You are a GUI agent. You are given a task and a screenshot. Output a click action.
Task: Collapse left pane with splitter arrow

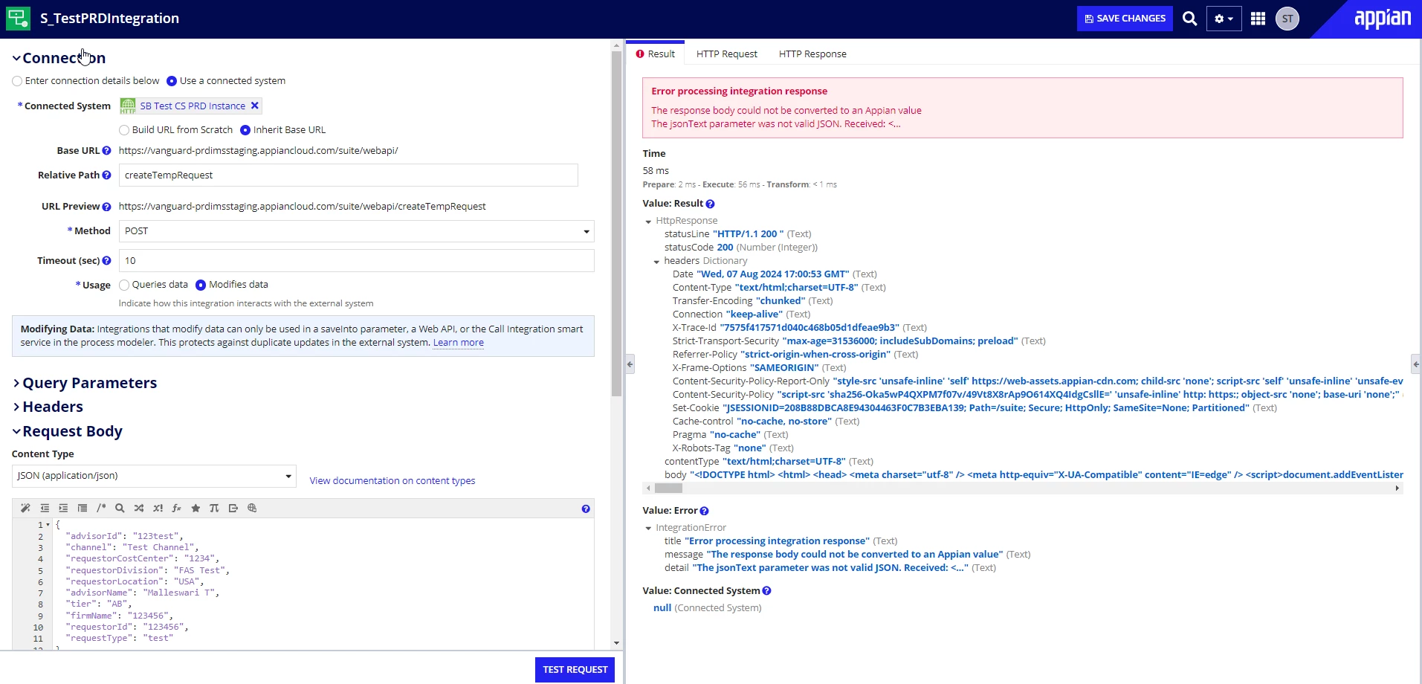tap(630, 364)
